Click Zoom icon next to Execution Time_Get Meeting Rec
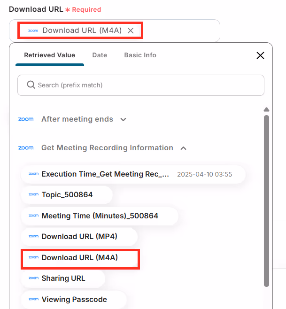The width and height of the screenshot is (286, 309). tap(33, 174)
